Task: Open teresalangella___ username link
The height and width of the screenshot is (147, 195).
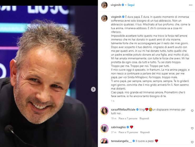Action: (121, 141)
